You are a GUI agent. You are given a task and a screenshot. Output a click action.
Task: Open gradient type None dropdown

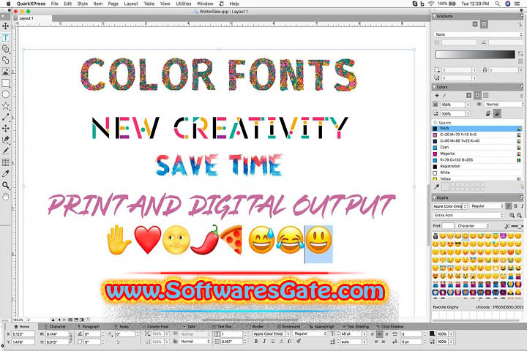(x=478, y=34)
